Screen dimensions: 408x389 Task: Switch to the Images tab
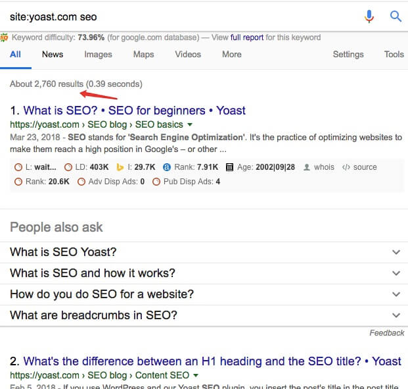coord(98,54)
